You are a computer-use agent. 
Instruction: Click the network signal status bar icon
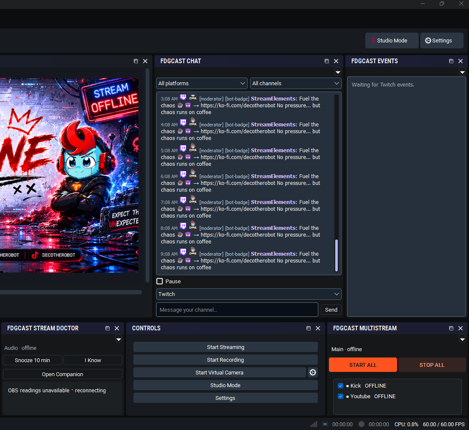pos(314,424)
